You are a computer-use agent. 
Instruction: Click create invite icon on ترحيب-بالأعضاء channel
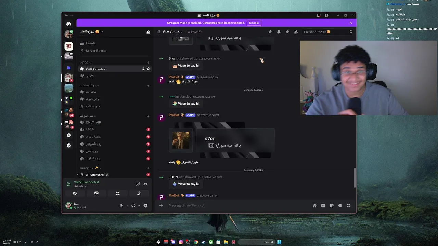pyautogui.click(x=144, y=69)
